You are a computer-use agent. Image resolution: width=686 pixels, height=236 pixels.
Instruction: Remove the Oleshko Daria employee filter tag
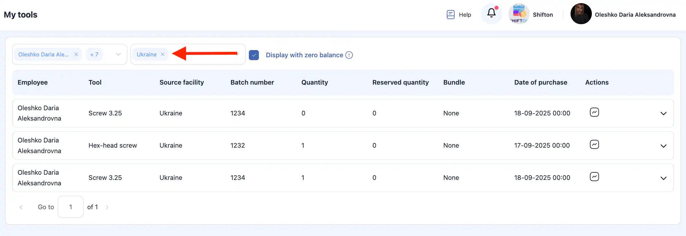76,54
